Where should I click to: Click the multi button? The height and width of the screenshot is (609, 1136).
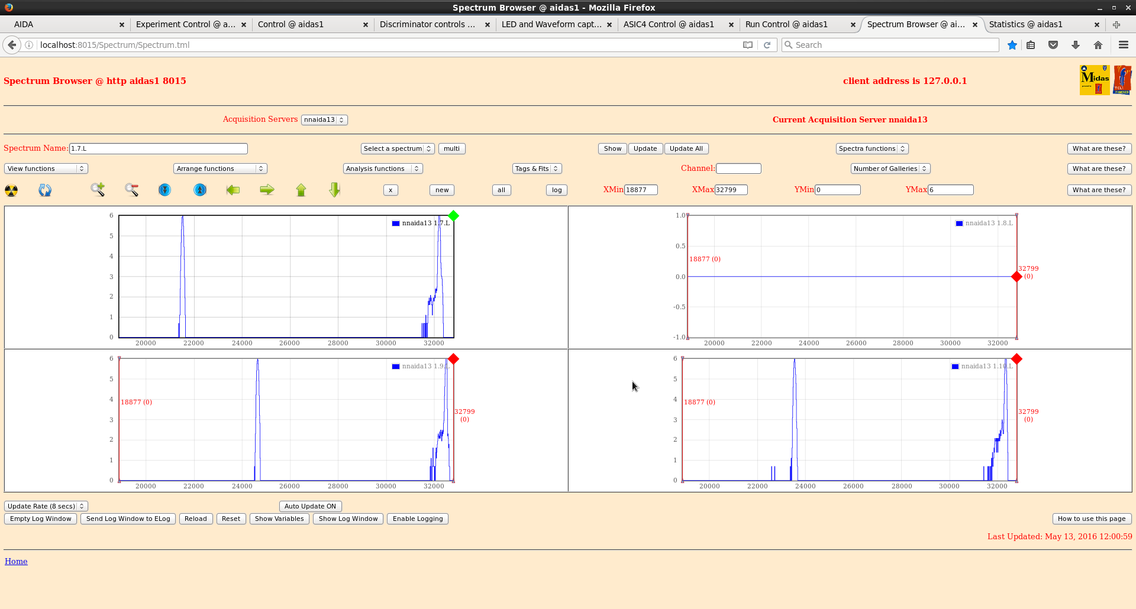point(451,149)
